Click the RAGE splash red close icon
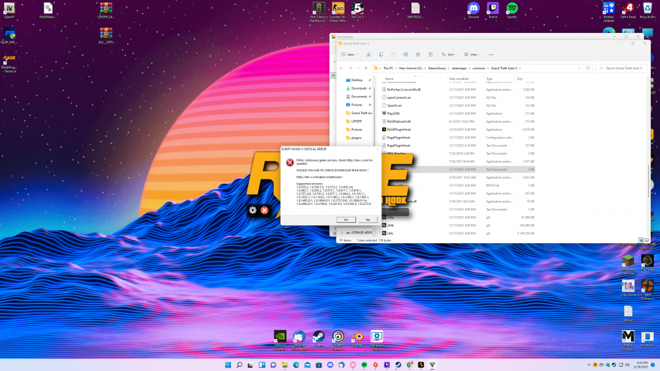 pyautogui.click(x=264, y=210)
